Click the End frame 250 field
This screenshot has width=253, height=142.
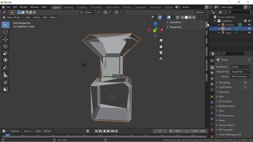(199, 131)
